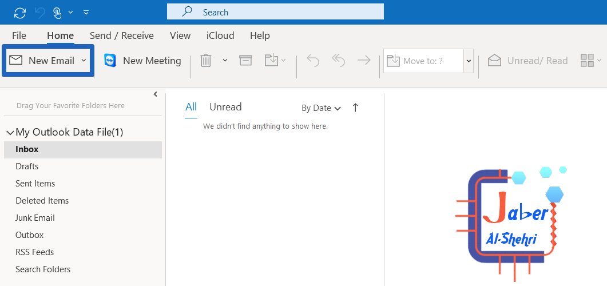Open the Touch/Mouse mode dropdown arrow
This screenshot has width=607, height=286.
coord(70,13)
